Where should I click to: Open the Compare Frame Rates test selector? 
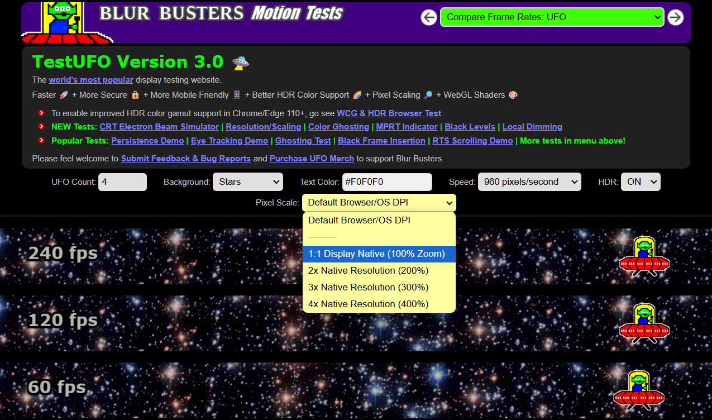(552, 17)
